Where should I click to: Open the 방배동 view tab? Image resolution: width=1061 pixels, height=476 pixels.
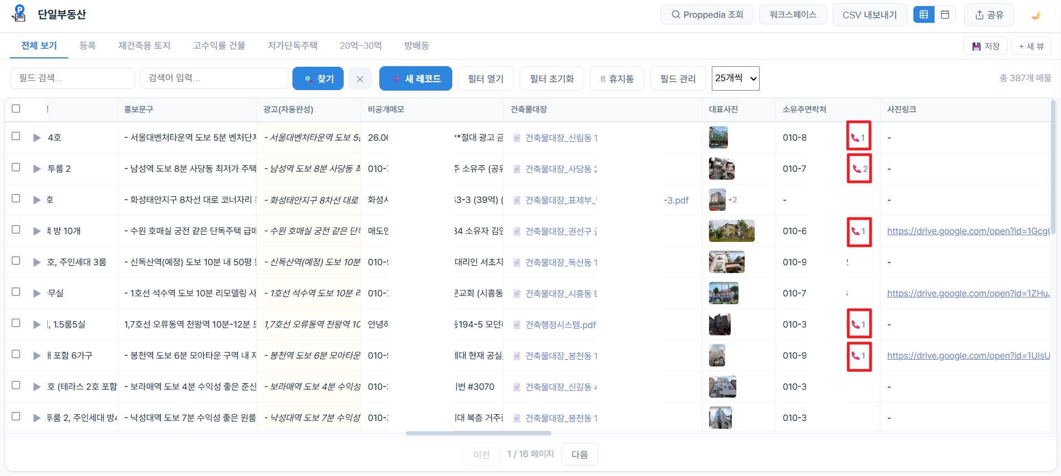pyautogui.click(x=417, y=46)
